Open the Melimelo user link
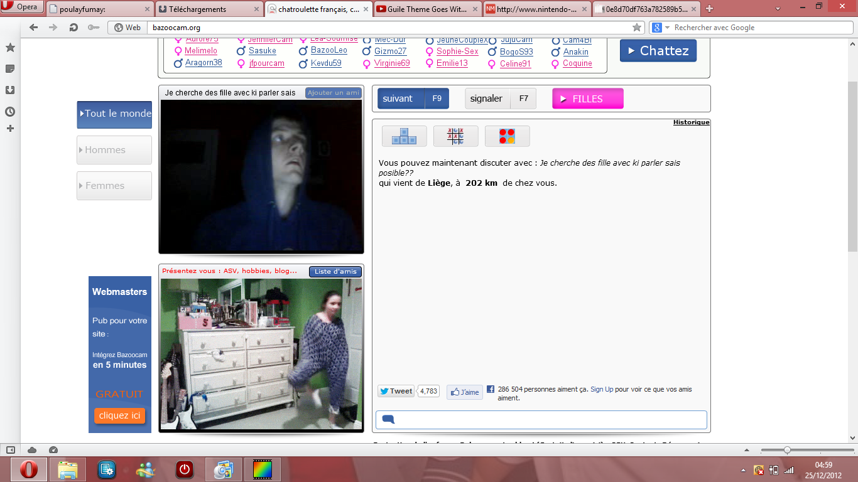Image resolution: width=858 pixels, height=482 pixels. pos(201,51)
